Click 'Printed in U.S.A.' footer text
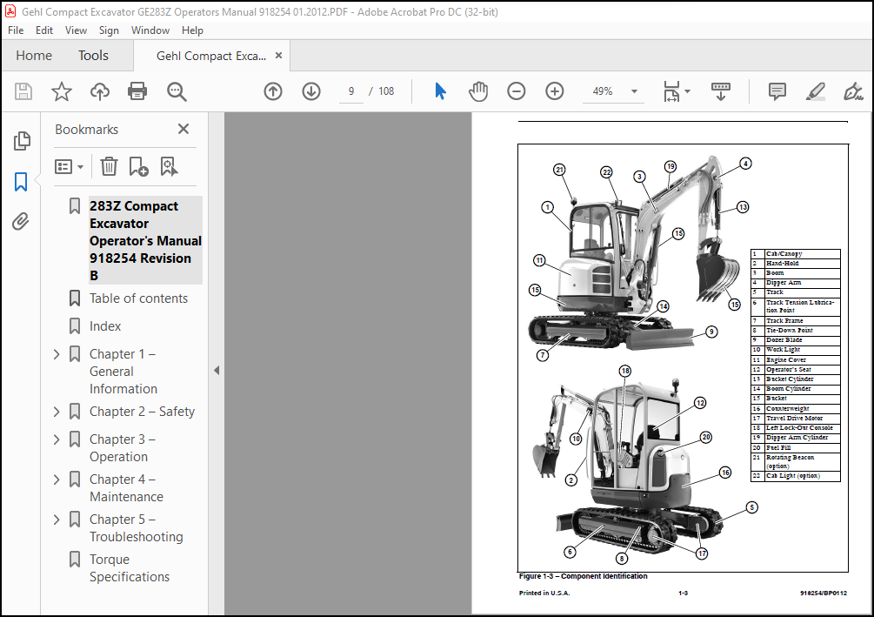 [x=544, y=593]
